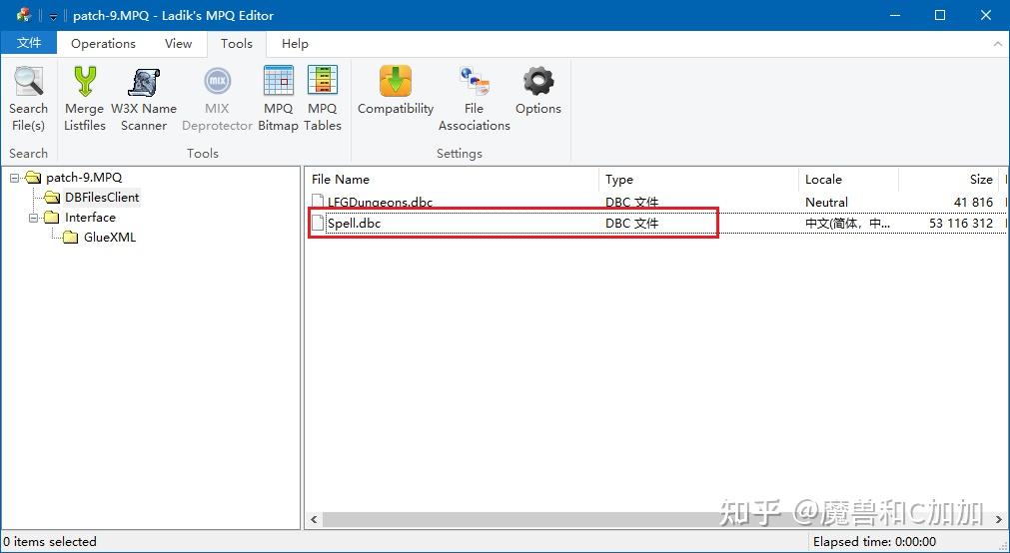Viewport: 1010px width, 553px height.
Task: Click the horizontal scrollbar right arrow
Action: 999,519
